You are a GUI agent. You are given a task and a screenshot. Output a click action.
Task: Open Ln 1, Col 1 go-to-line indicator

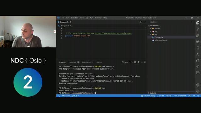pyautogui.click(x=160, y=96)
